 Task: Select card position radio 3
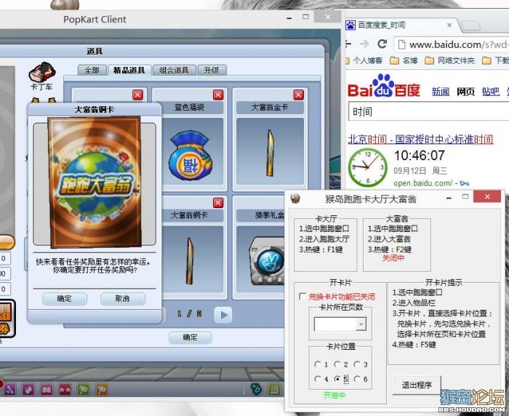357,364
